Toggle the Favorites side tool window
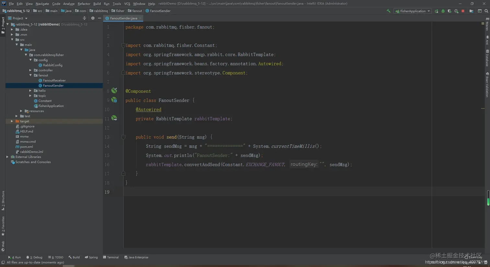 click(x=3, y=226)
